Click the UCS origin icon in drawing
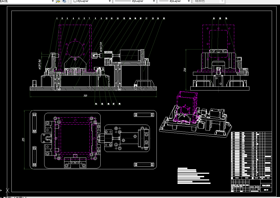 tap(7, 191)
